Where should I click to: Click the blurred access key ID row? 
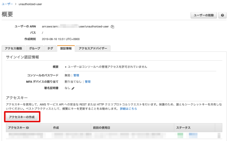26,135
